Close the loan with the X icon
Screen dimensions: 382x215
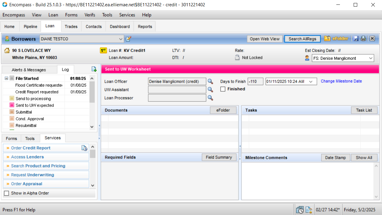[372, 39]
